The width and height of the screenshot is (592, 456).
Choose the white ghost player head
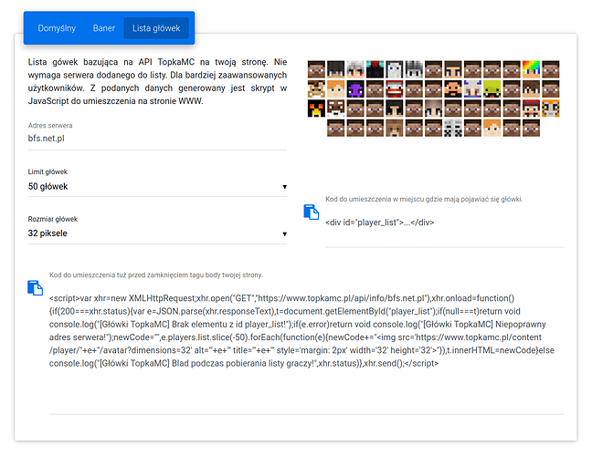[394, 69]
